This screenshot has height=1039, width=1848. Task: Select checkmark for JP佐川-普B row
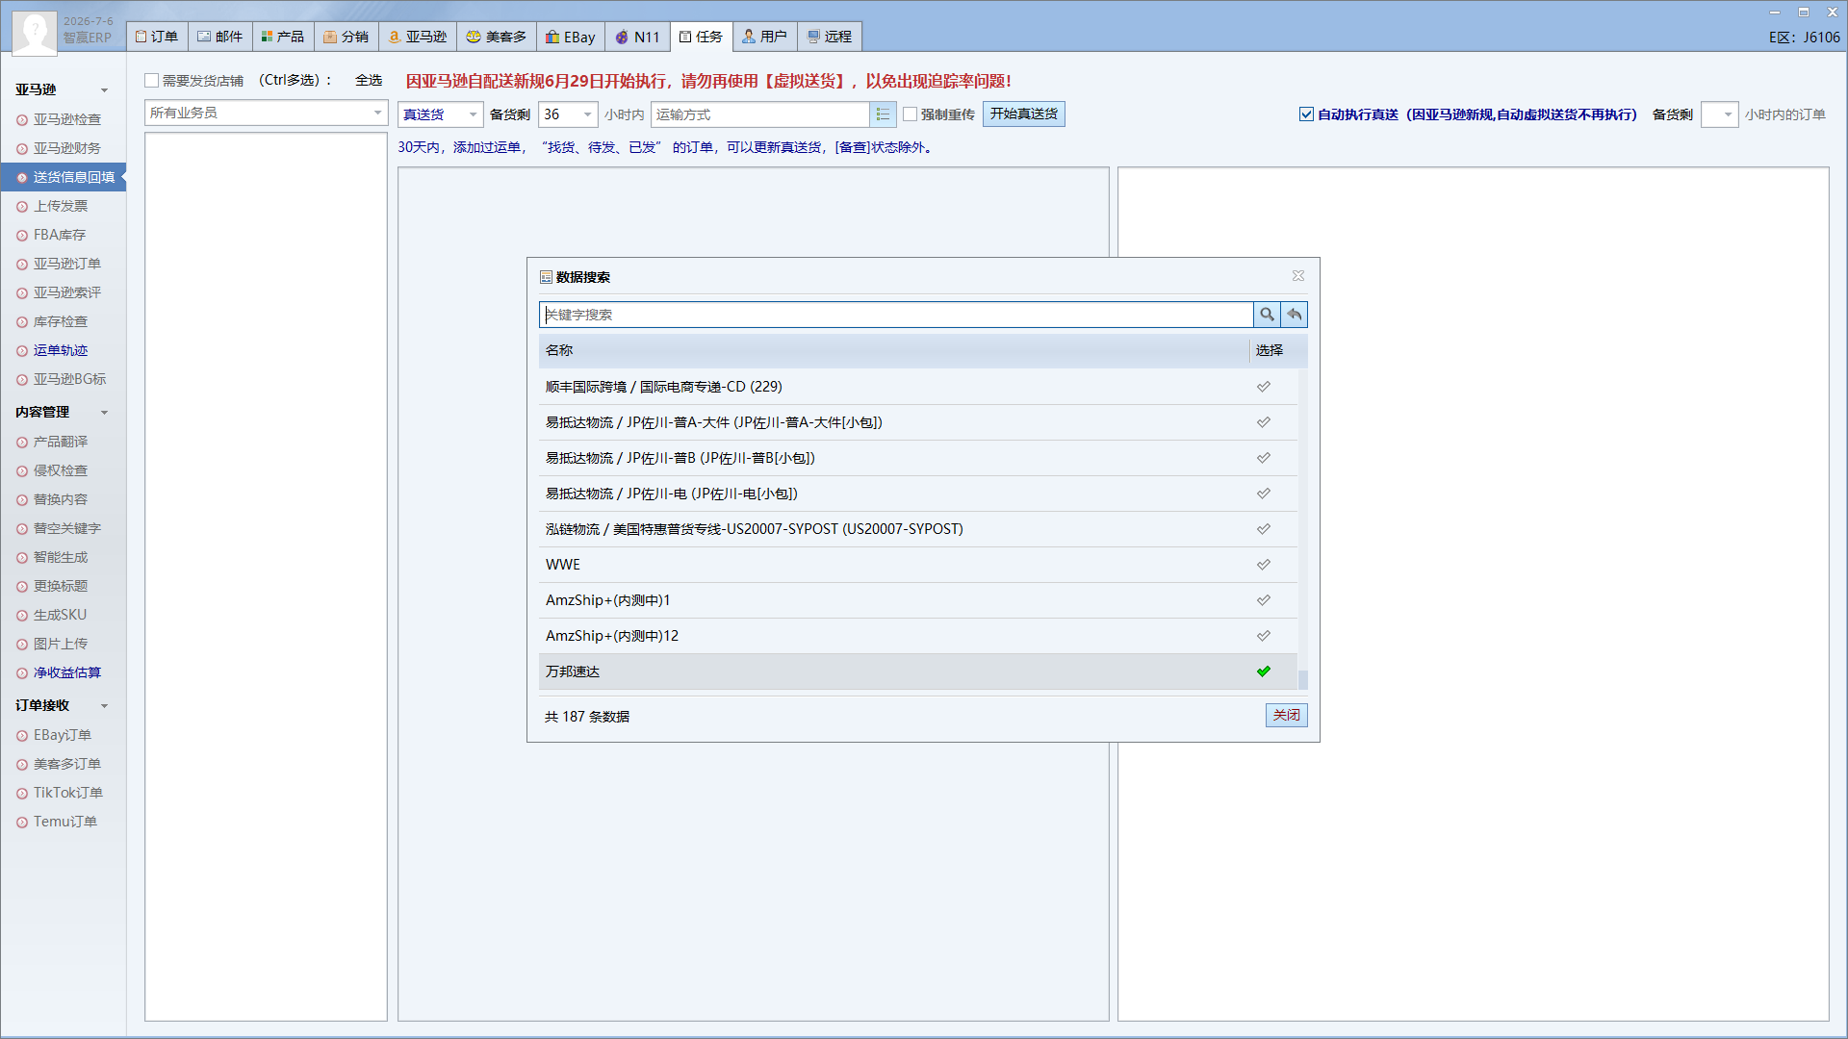1264,458
